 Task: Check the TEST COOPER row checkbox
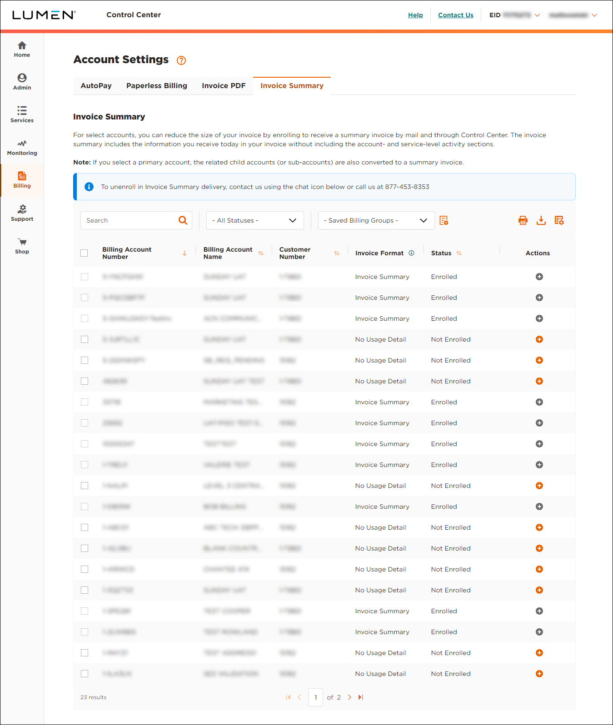pos(85,611)
